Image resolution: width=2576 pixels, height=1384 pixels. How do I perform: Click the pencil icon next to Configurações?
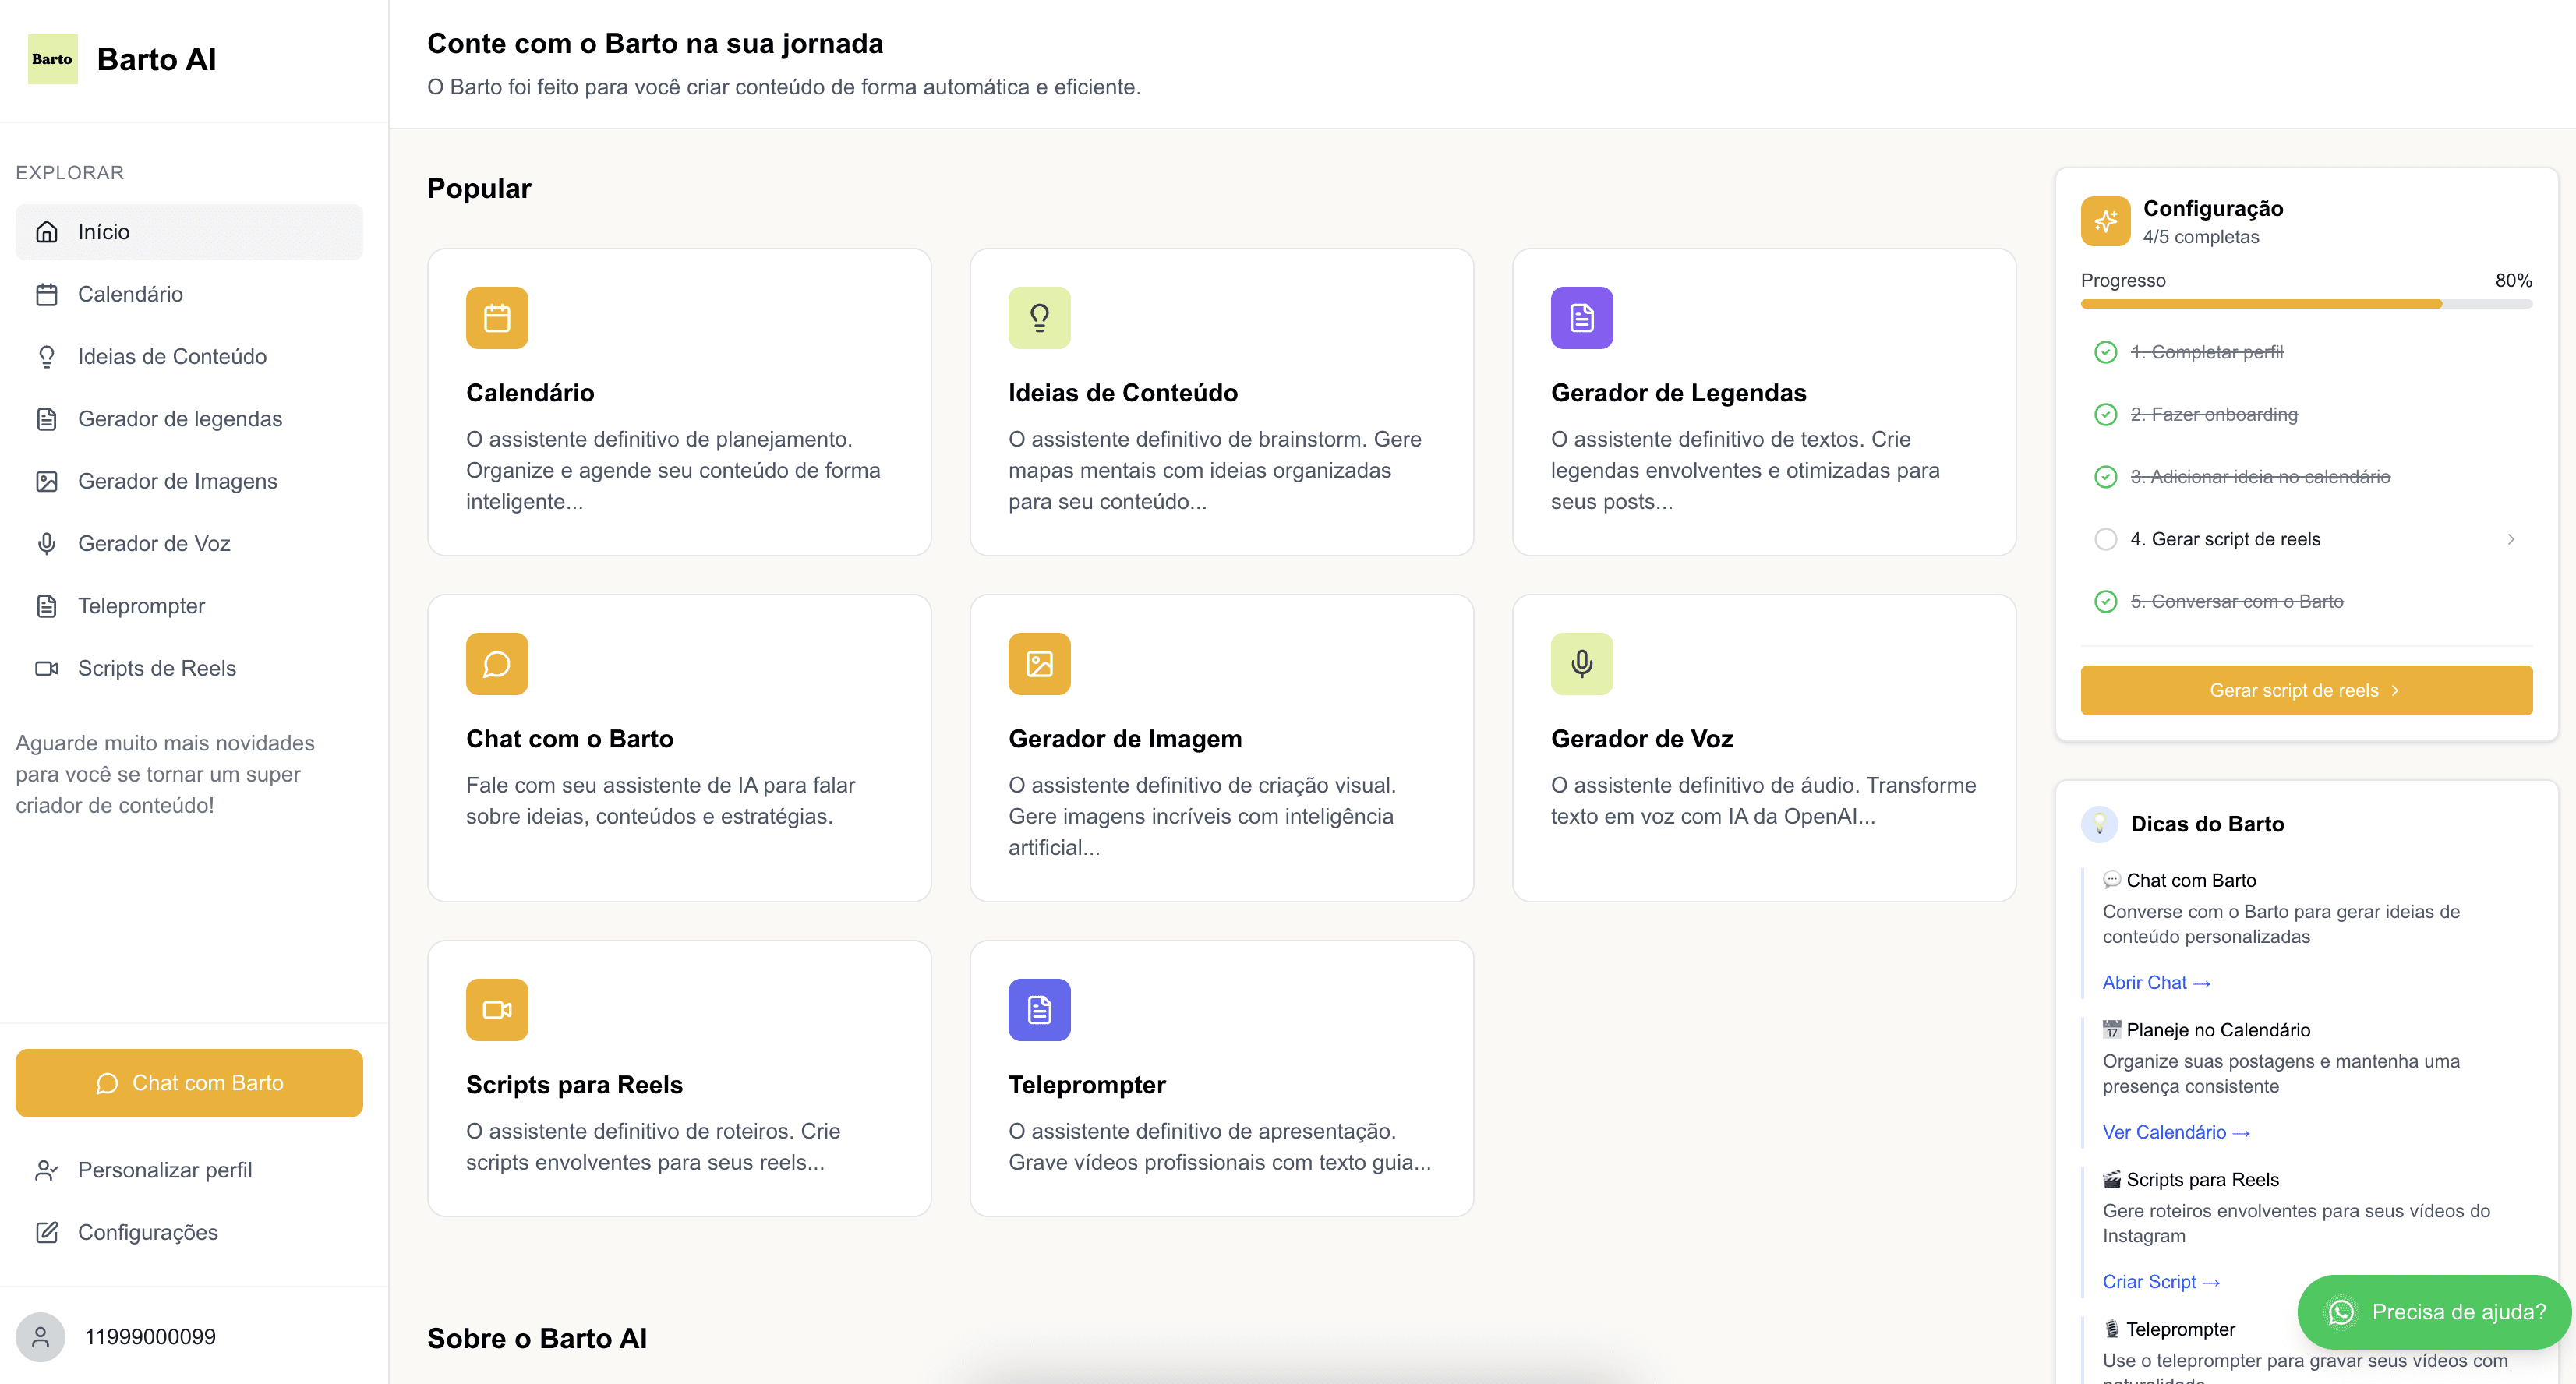pos(47,1232)
